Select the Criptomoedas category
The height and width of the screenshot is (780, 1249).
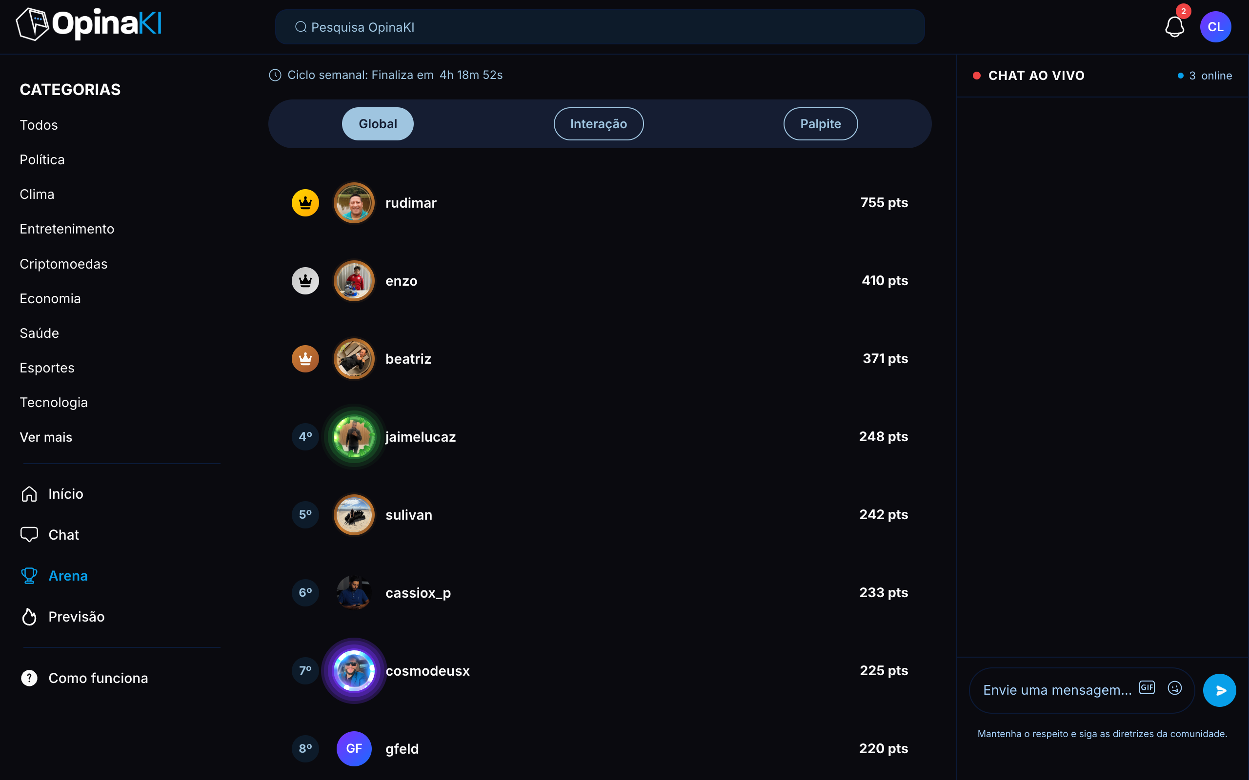[x=63, y=264]
